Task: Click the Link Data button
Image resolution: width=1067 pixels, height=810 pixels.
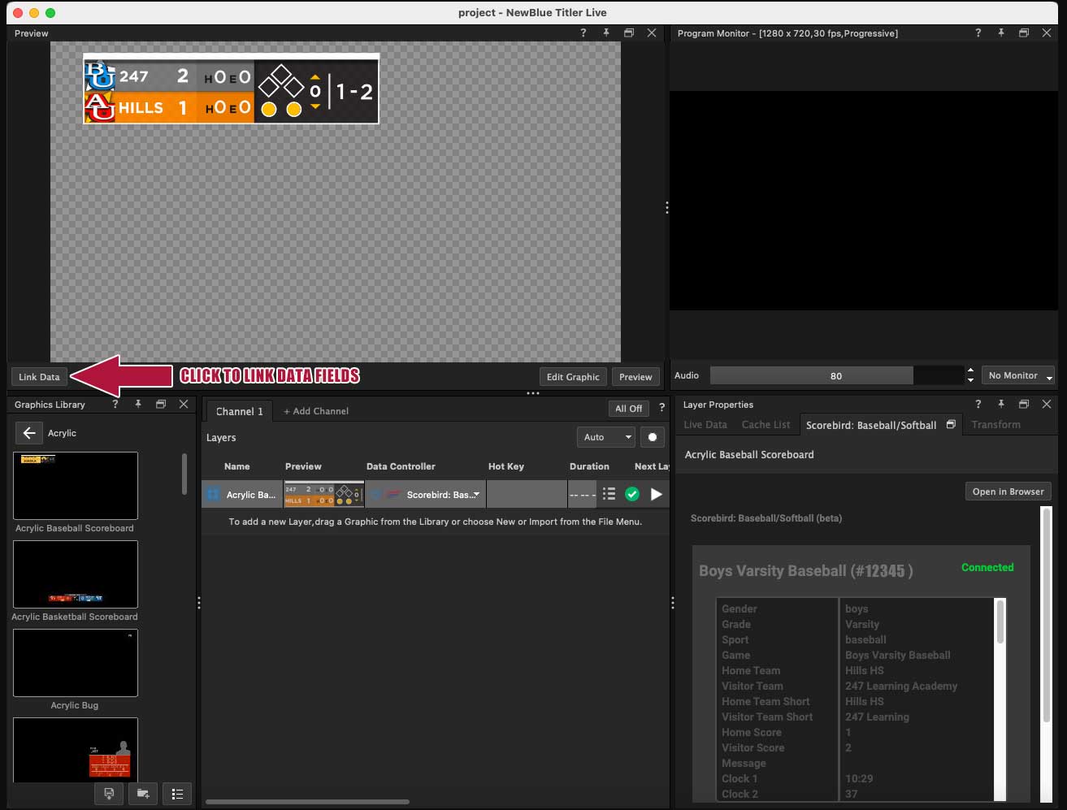Action: click(39, 377)
